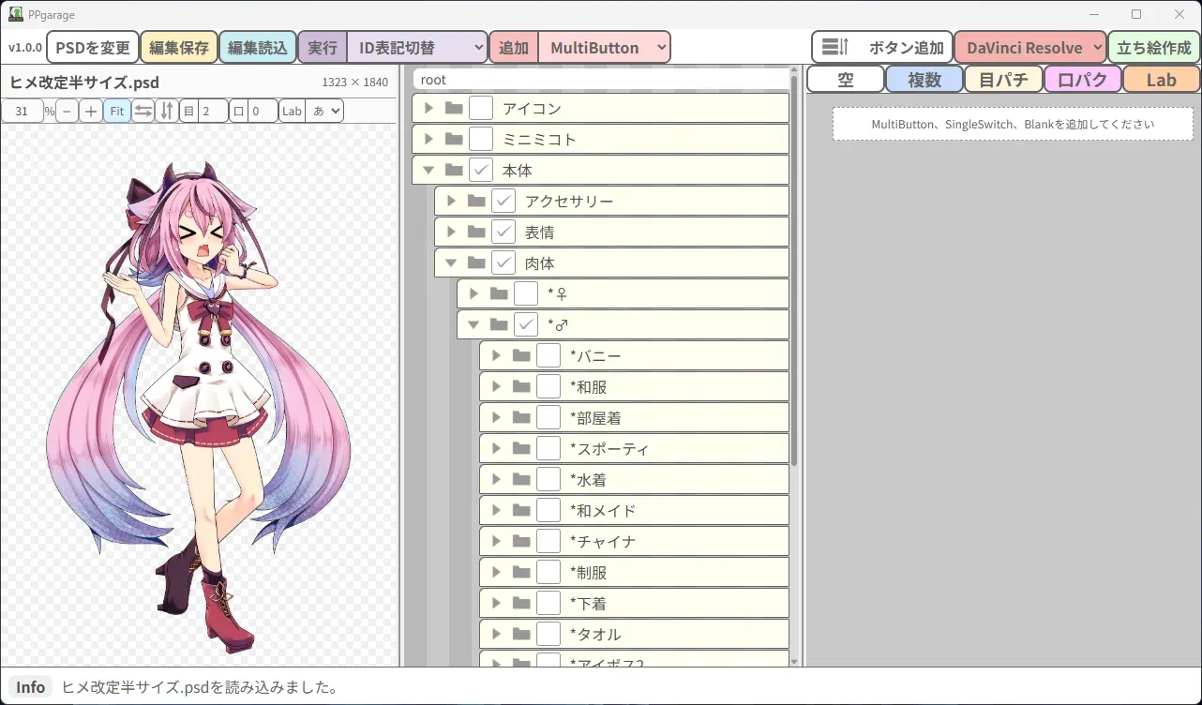Click the folder icon of *下着 row
Screen dimensions: 1202x705
tap(522, 603)
